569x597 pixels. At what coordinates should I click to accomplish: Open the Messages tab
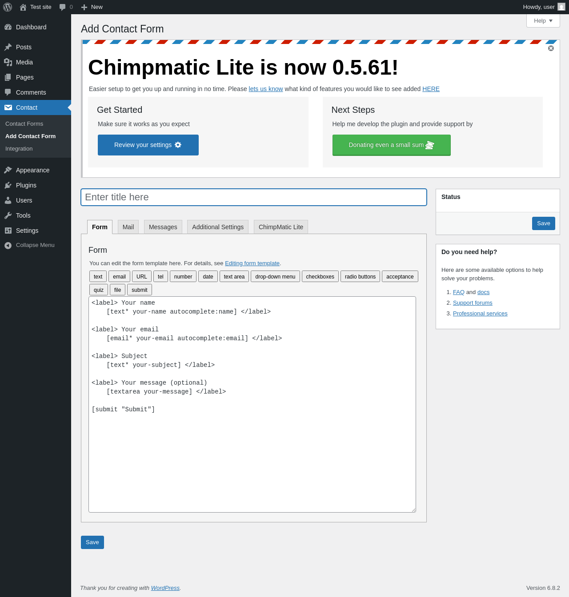pos(163,227)
